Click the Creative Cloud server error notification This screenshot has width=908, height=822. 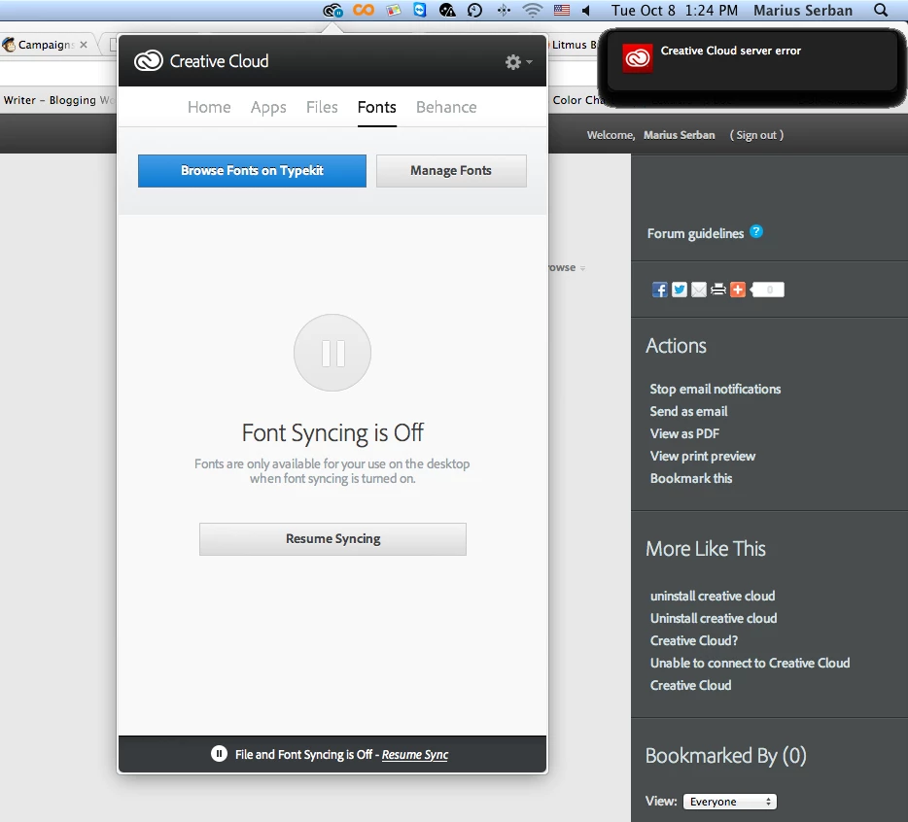tap(751, 61)
